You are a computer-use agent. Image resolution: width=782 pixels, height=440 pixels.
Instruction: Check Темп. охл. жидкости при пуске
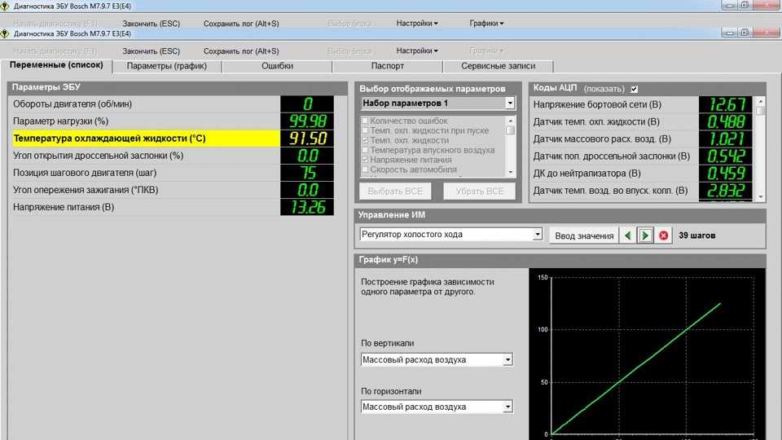coord(365,130)
